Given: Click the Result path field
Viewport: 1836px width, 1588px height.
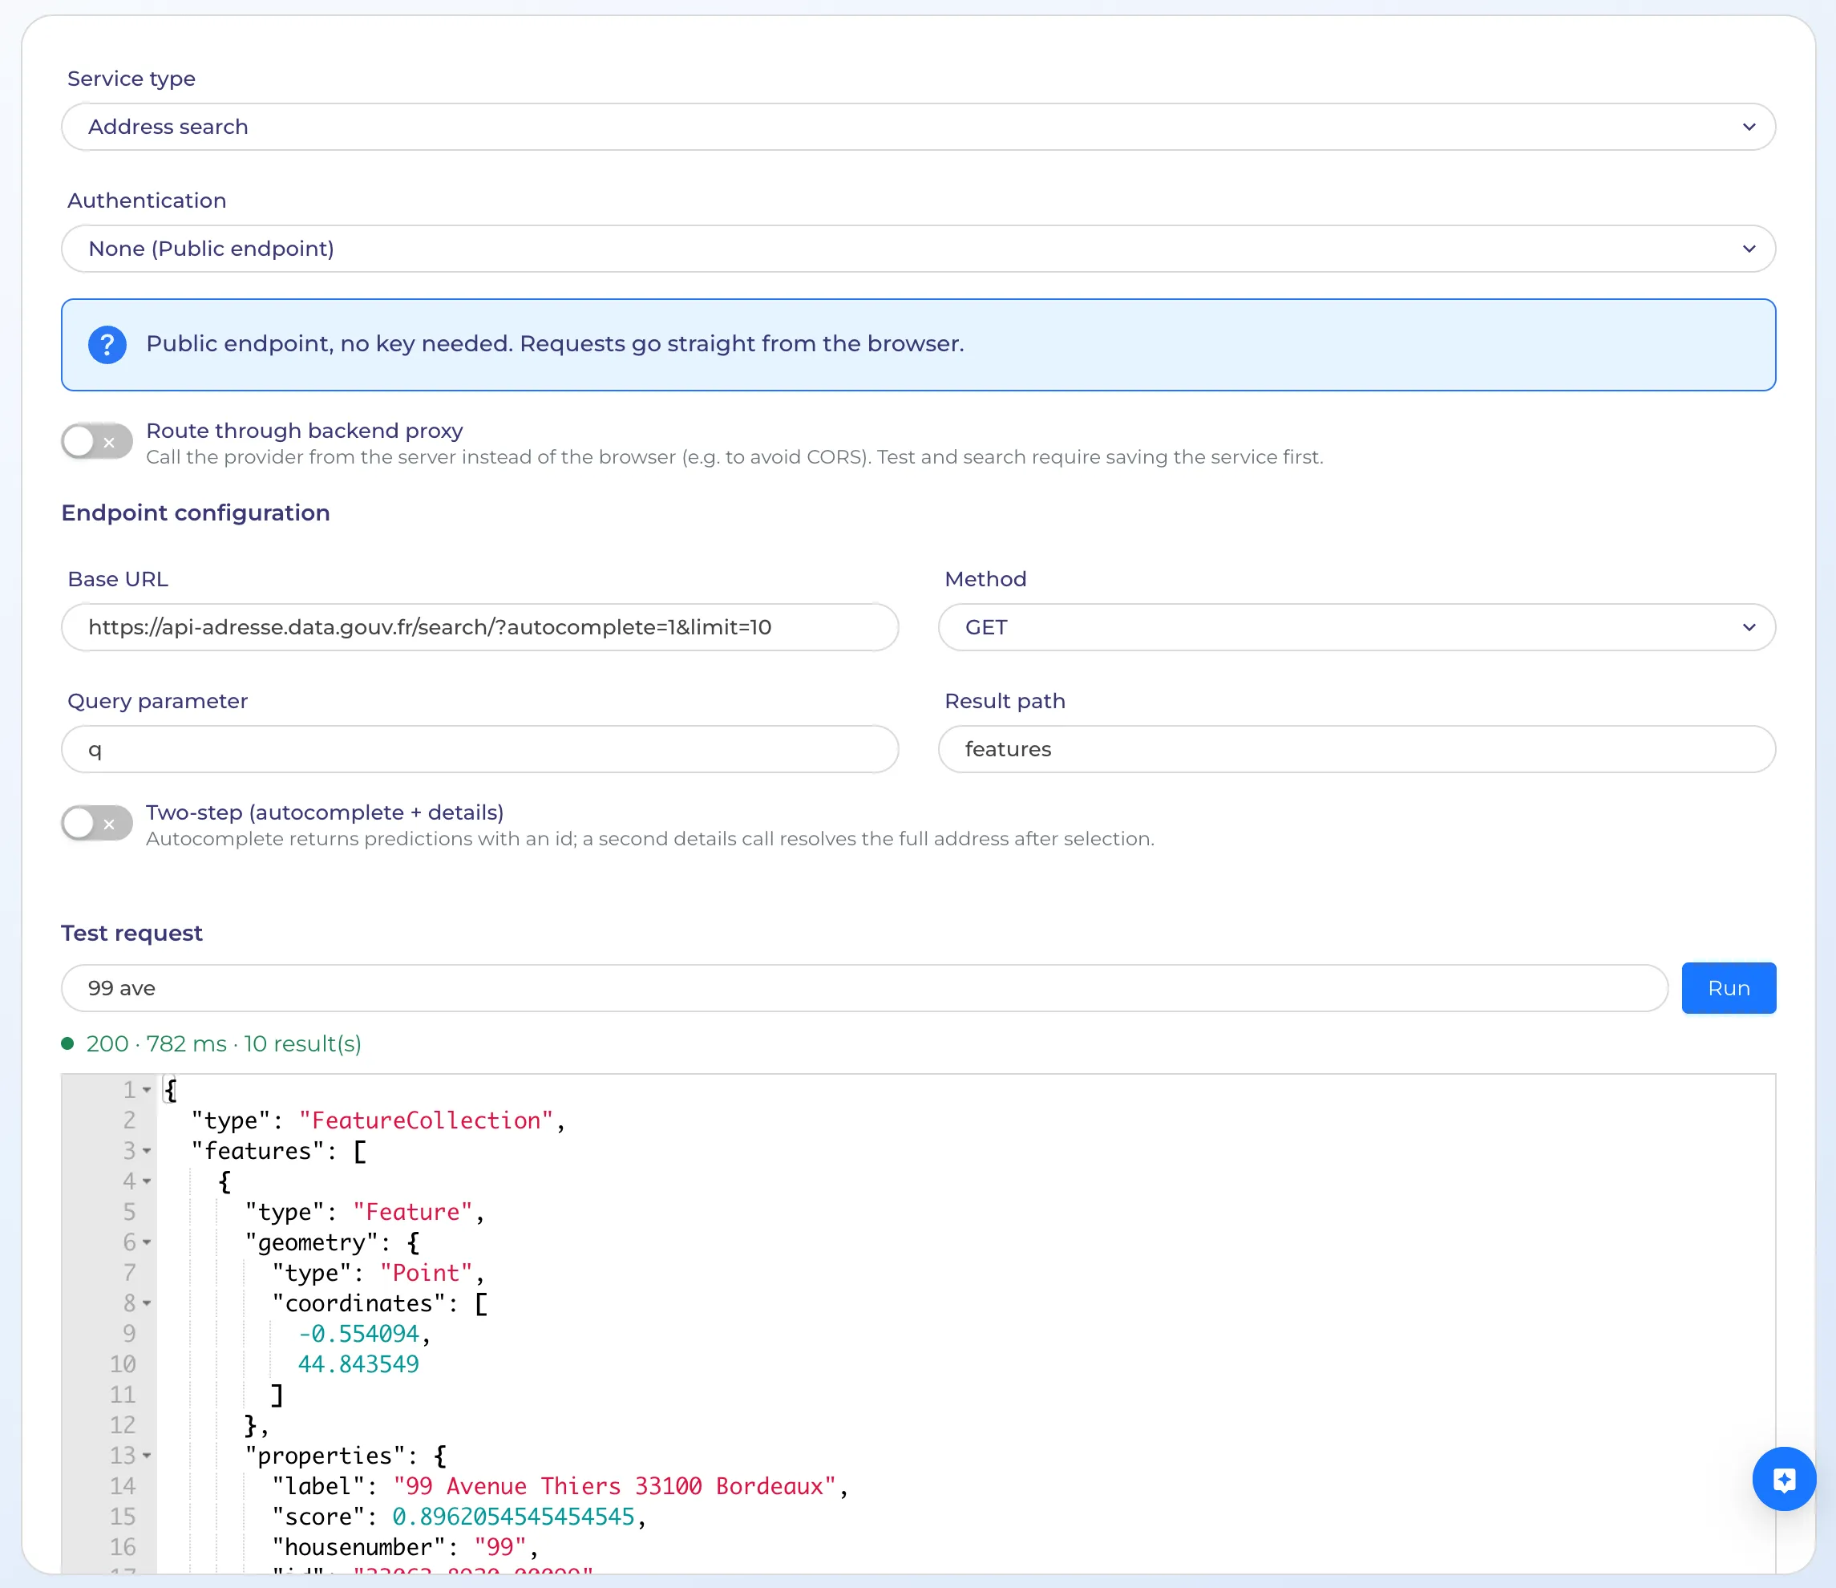Looking at the screenshot, I should (1357, 750).
